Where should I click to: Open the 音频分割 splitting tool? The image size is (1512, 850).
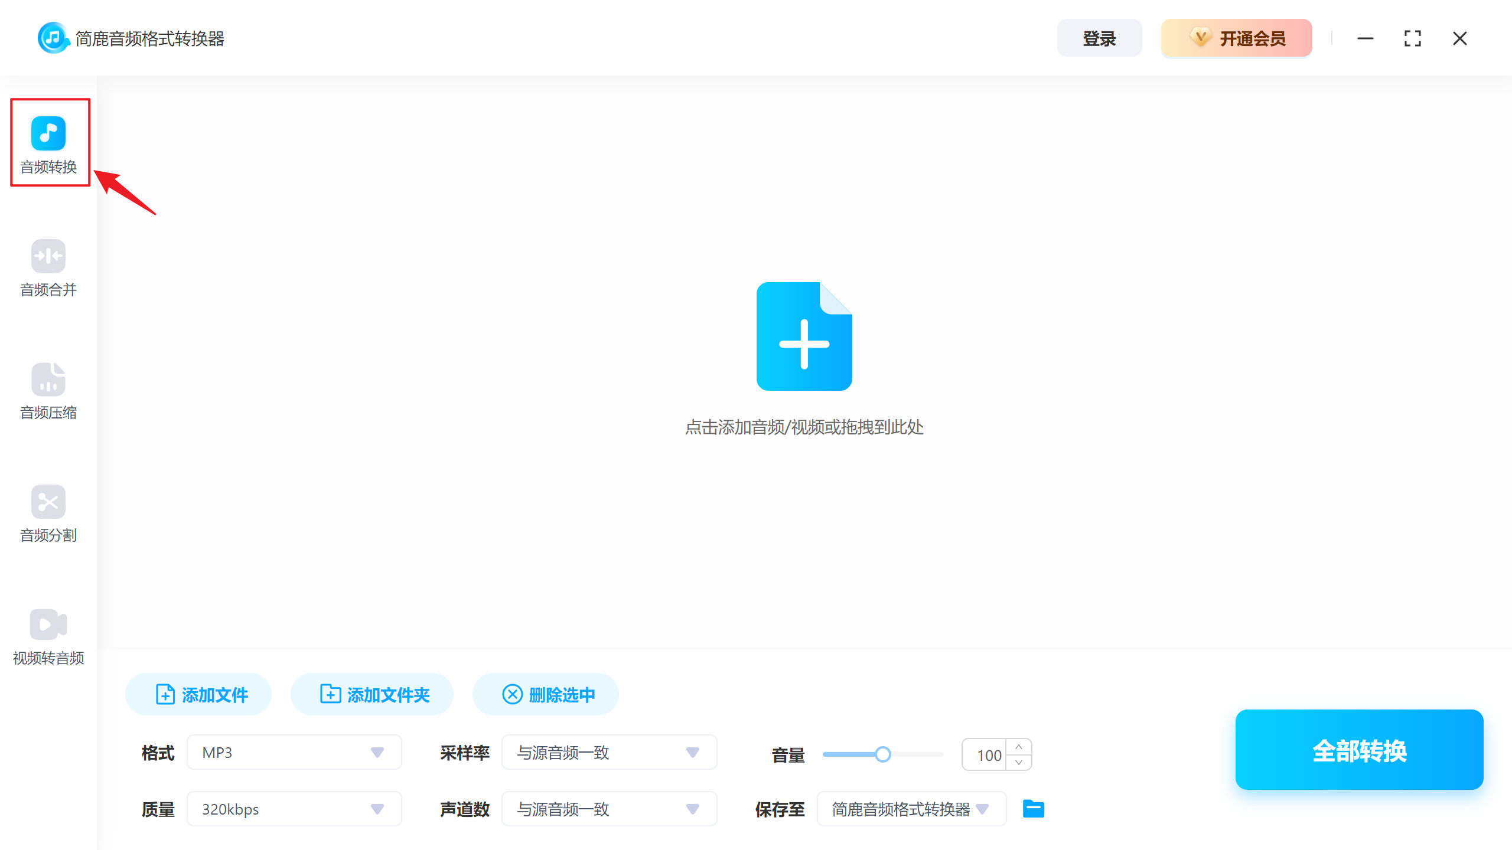coord(48,515)
